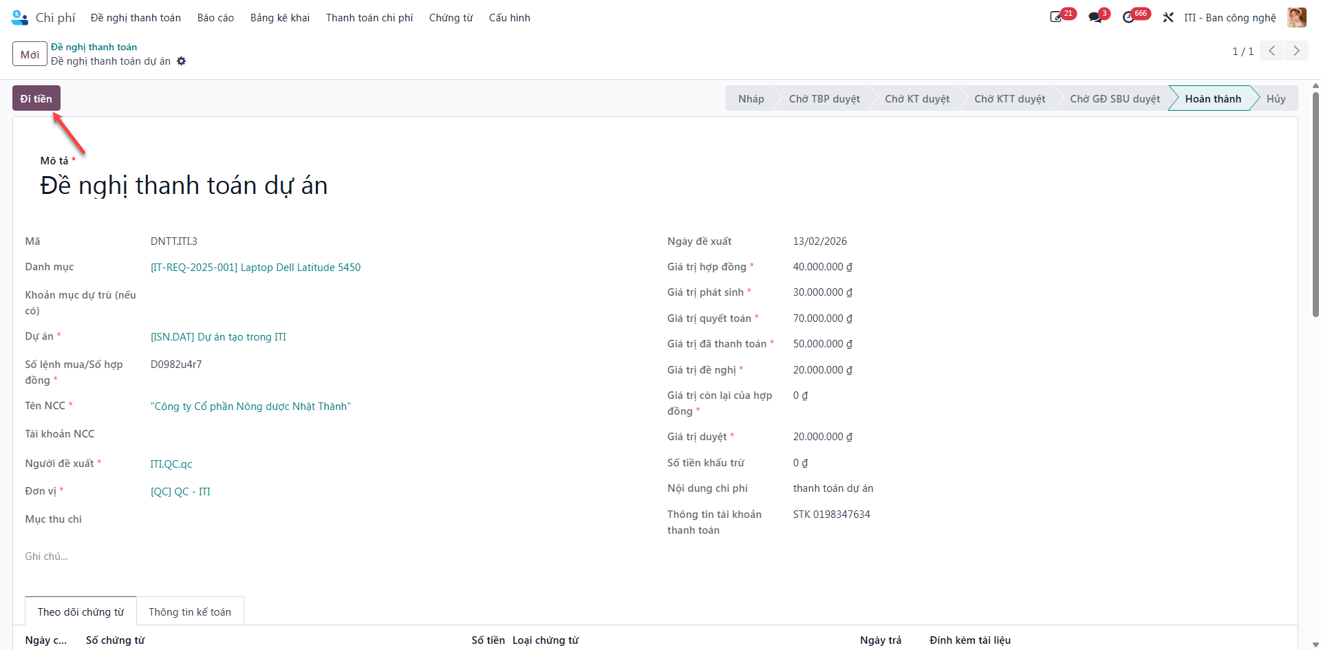The width and height of the screenshot is (1321, 650).
Task: Switch to Thông tin kế toán tab
Action: coord(190,611)
